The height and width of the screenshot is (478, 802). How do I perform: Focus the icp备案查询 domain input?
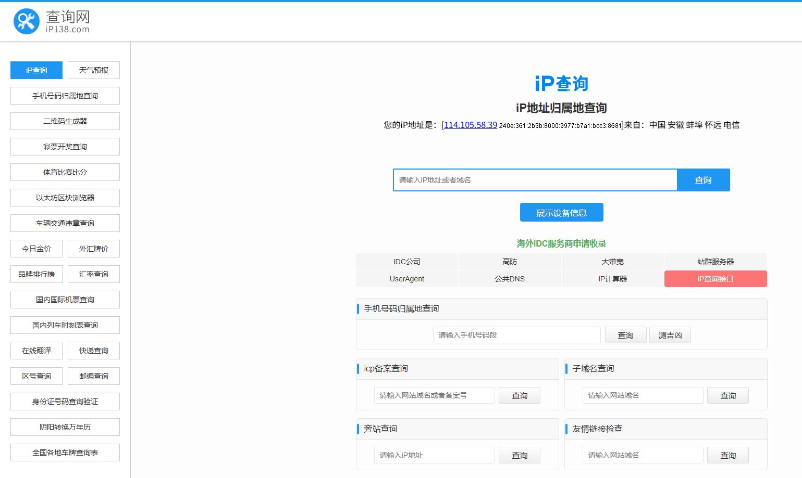(x=435, y=395)
